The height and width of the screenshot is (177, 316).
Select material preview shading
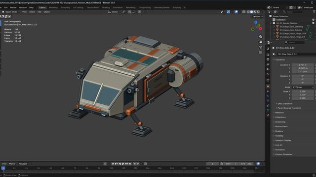[255, 12]
